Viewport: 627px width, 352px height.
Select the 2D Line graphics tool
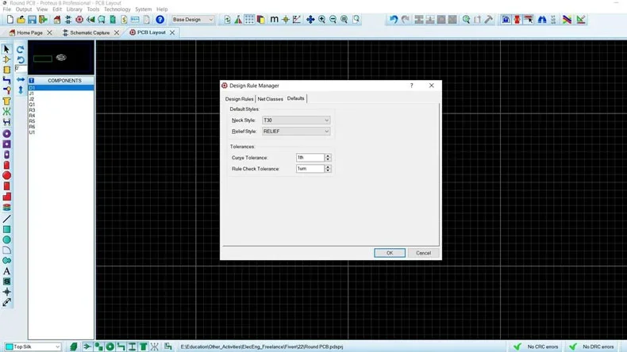[x=6, y=219]
